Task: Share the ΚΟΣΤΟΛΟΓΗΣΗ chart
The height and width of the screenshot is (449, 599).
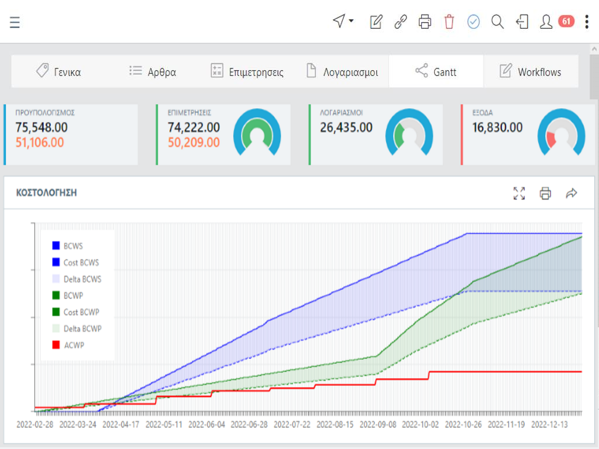Action: [572, 194]
